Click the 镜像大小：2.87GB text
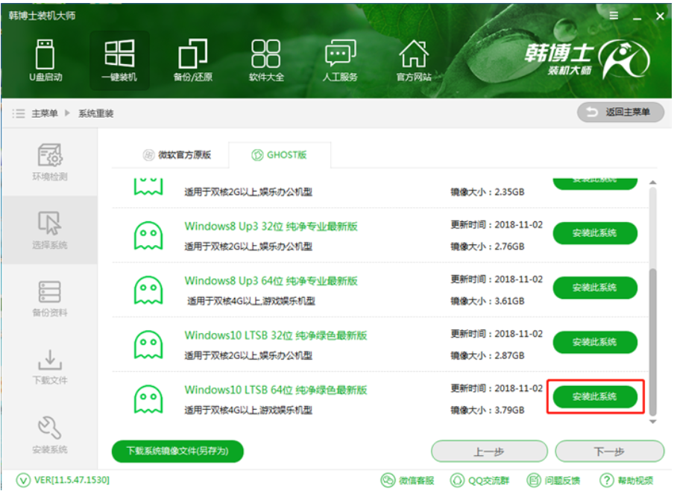The height and width of the screenshot is (491, 674). click(x=488, y=355)
